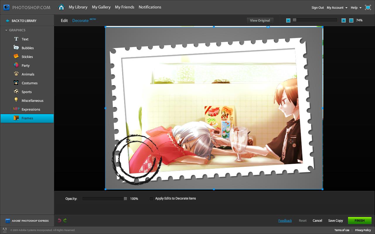The image size is (375, 234).
Task: Click the Adobe logo in footer
Action: tap(4, 230)
